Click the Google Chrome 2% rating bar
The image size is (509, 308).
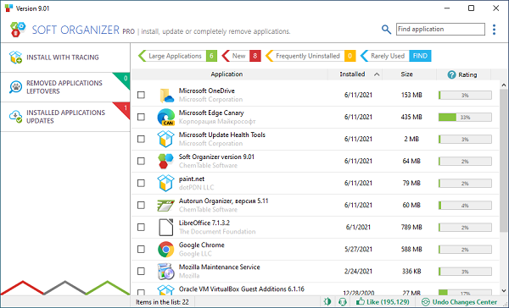pos(465,250)
